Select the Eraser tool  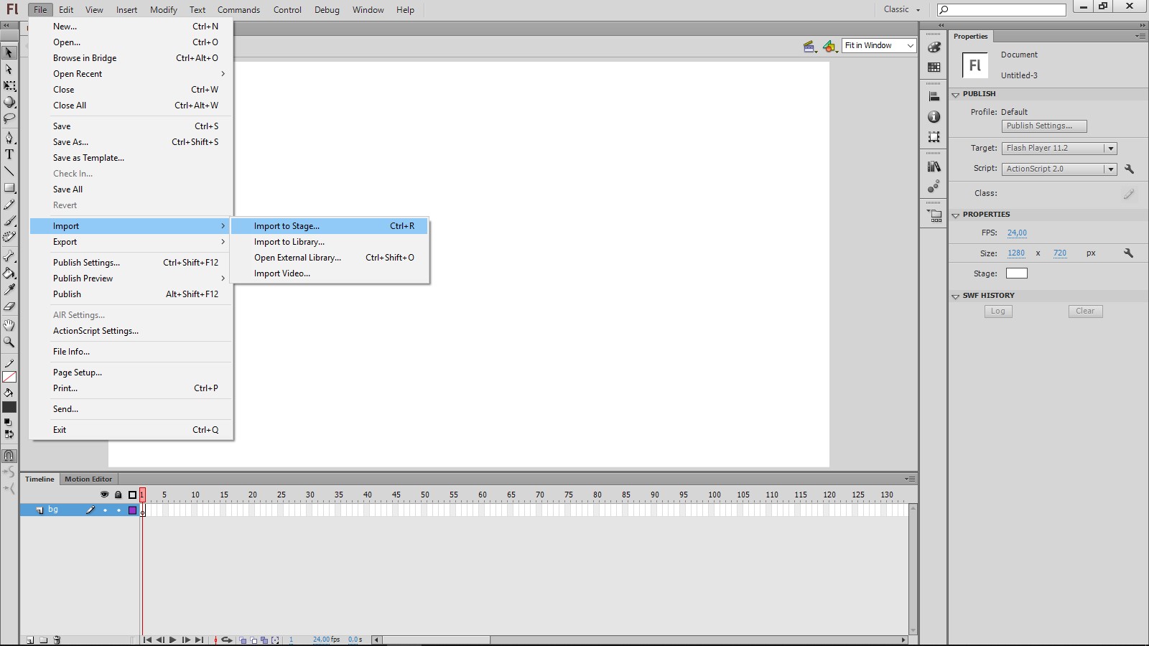pyautogui.click(x=9, y=306)
